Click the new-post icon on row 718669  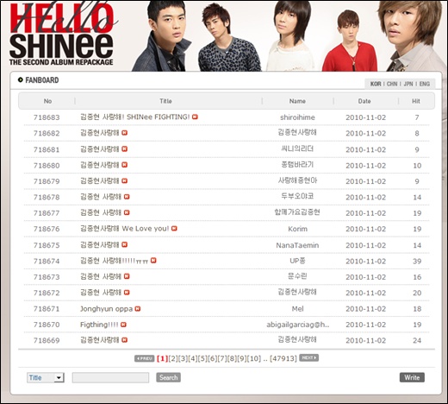[124, 340]
